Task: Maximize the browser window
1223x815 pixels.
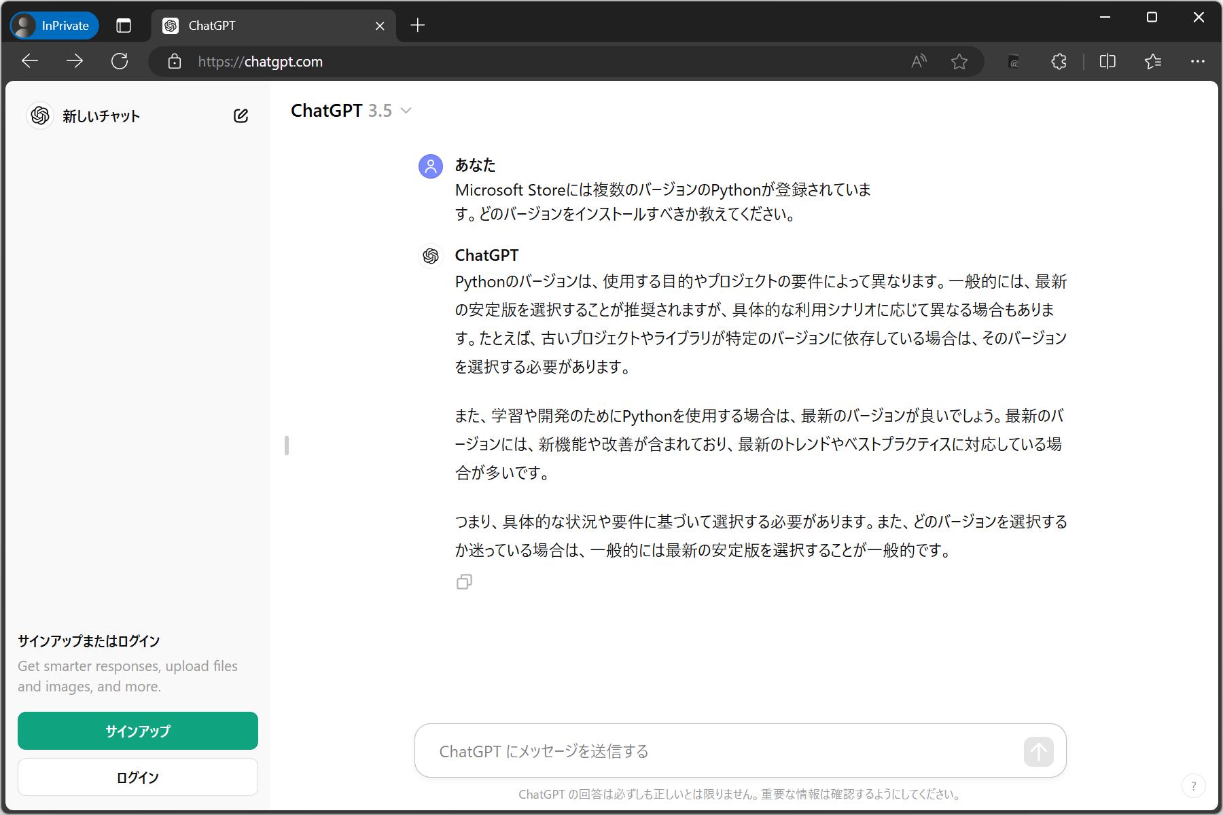Action: (1152, 17)
